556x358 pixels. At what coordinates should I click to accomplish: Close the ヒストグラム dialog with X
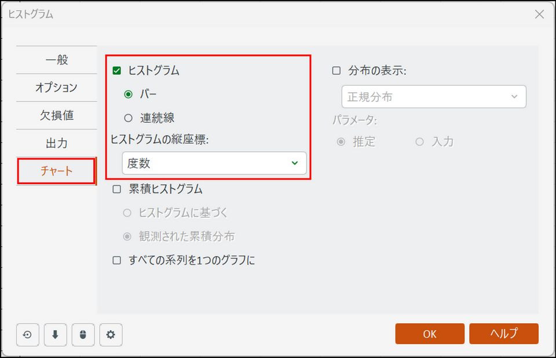[539, 14]
